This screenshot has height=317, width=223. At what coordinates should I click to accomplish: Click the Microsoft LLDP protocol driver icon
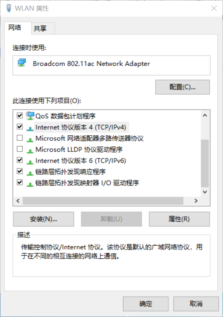30,149
